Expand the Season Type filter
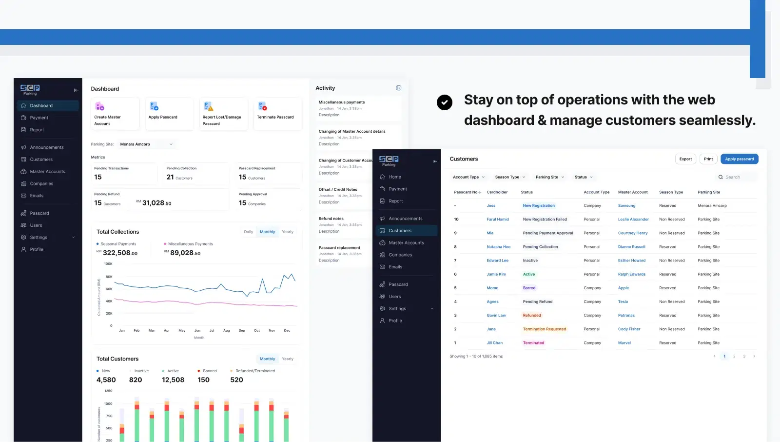Image resolution: width=780 pixels, height=442 pixels. point(510,178)
